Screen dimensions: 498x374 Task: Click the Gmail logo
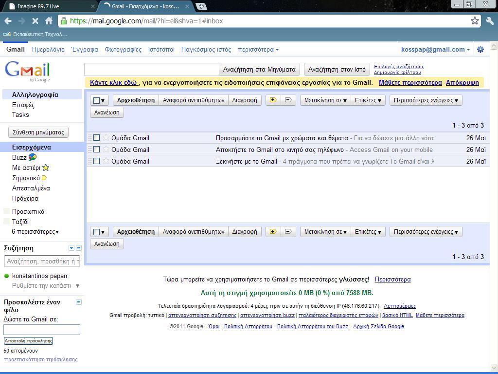27,71
